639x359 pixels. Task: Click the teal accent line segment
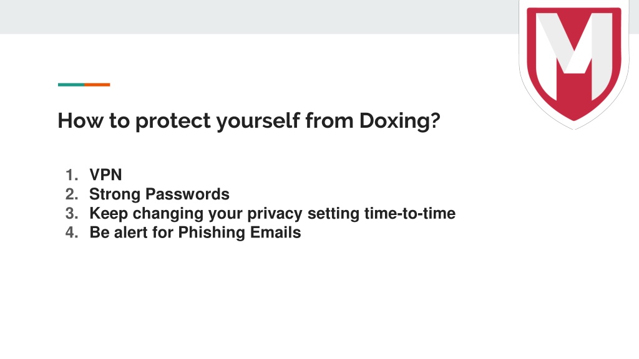click(x=71, y=85)
